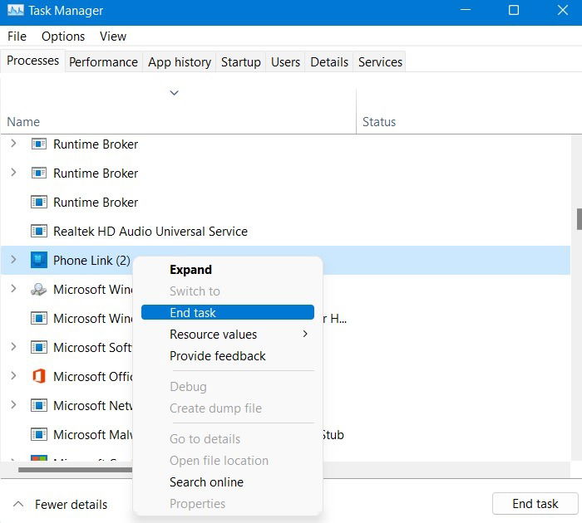This screenshot has width=582, height=523.
Task: Open the Startup tab
Action: point(240,62)
